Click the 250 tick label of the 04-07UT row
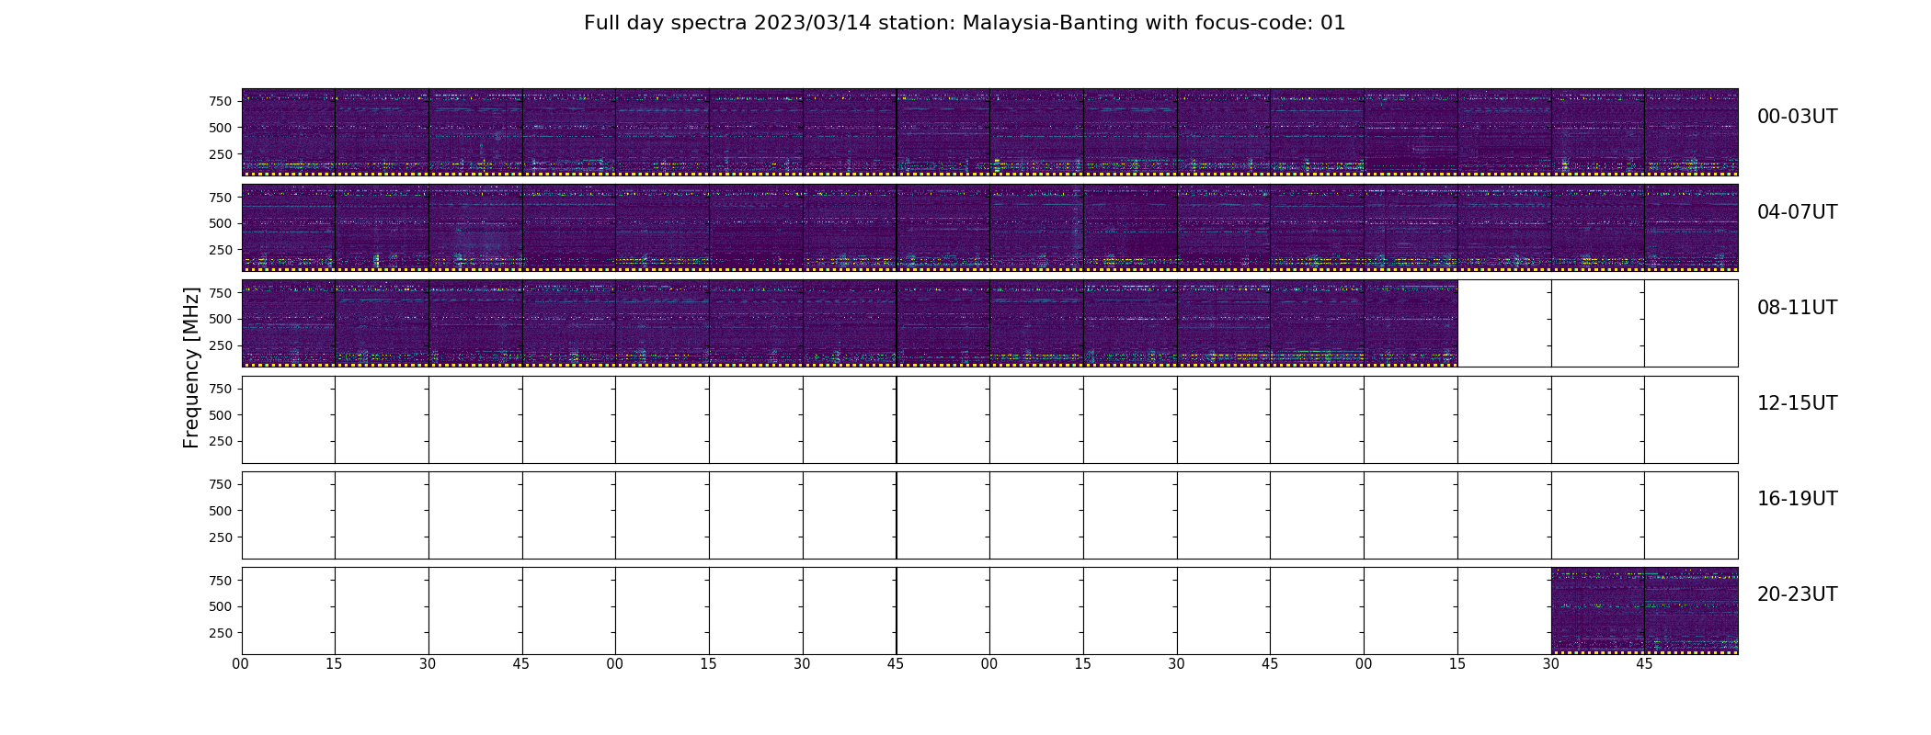The height and width of the screenshot is (735, 1931). (220, 250)
